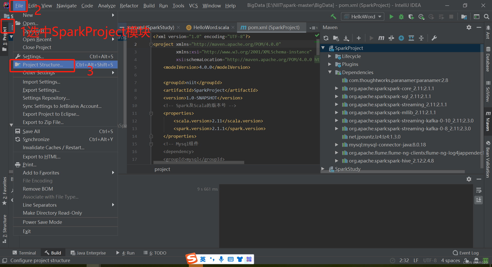The height and width of the screenshot is (267, 492).
Task: Change LF line separator in status bar
Action: coord(416,260)
